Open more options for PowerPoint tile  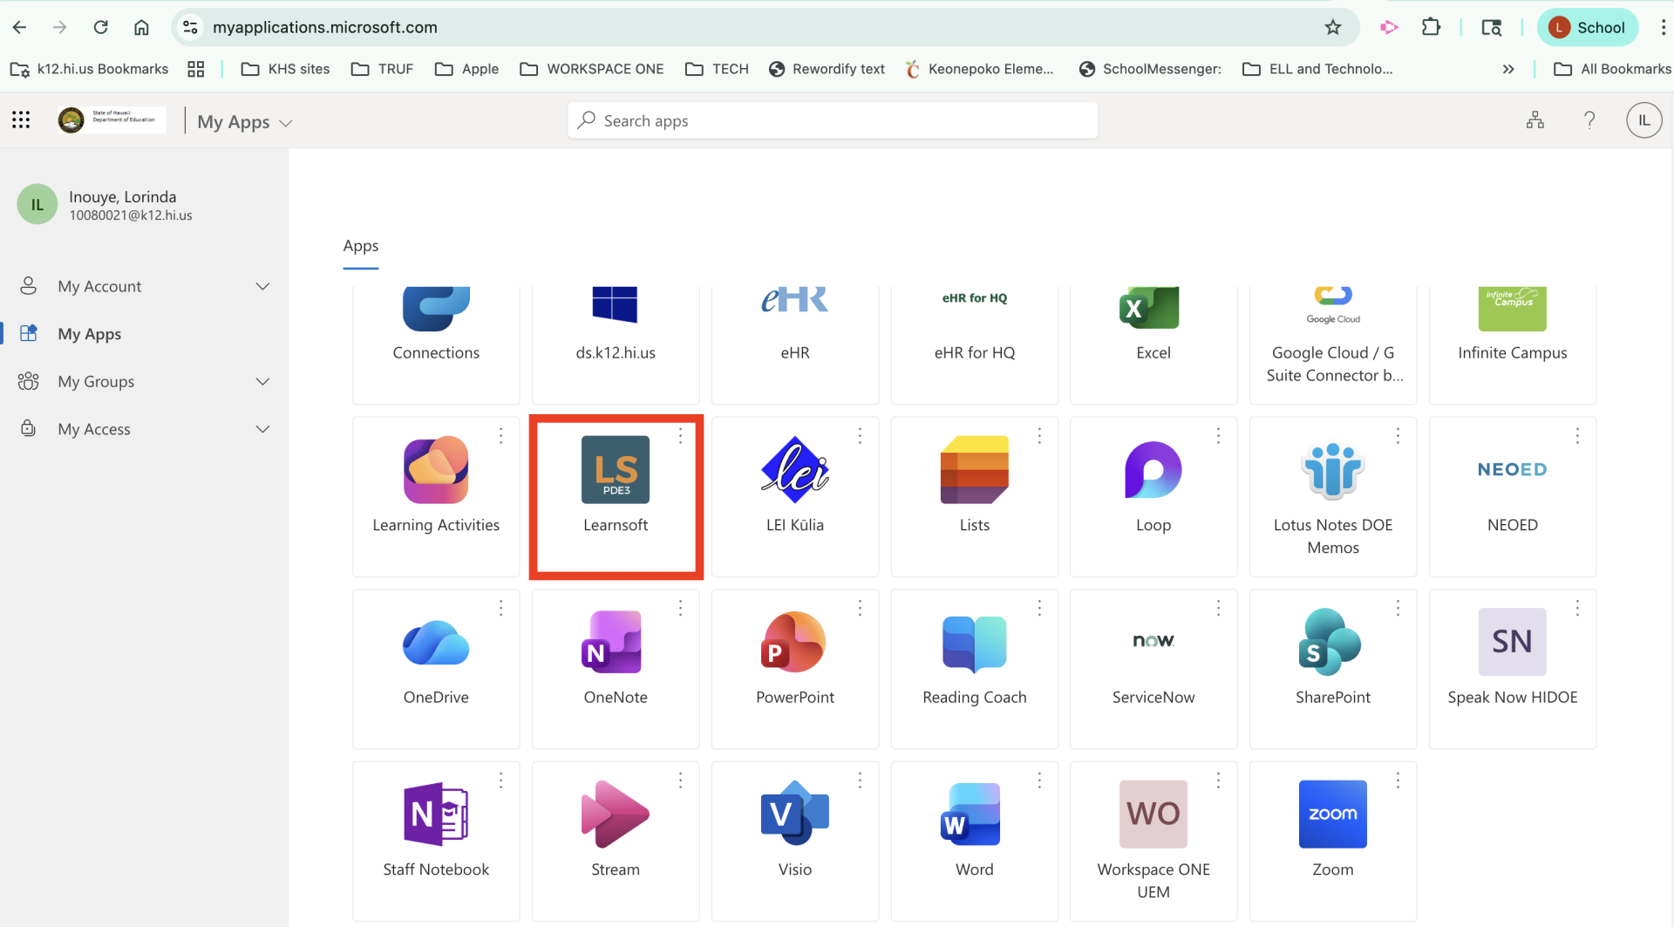pyautogui.click(x=860, y=608)
